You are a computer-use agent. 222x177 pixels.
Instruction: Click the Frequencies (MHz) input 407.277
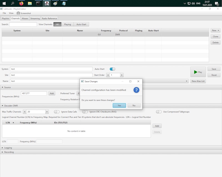(x=34, y=93)
